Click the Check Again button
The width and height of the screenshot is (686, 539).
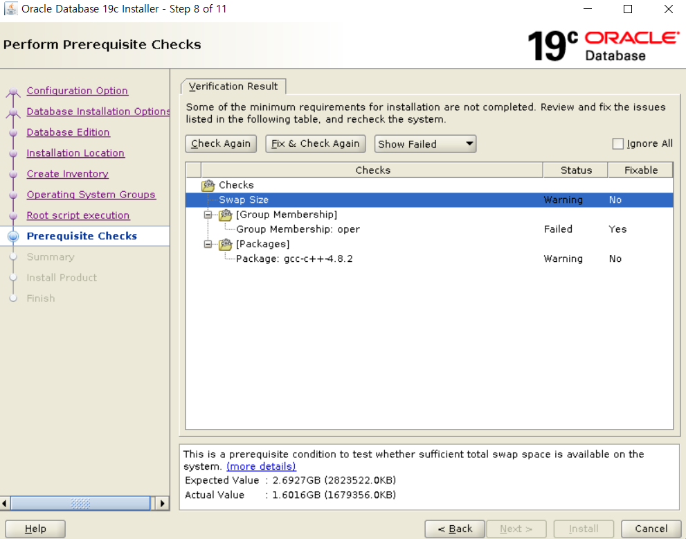point(221,143)
